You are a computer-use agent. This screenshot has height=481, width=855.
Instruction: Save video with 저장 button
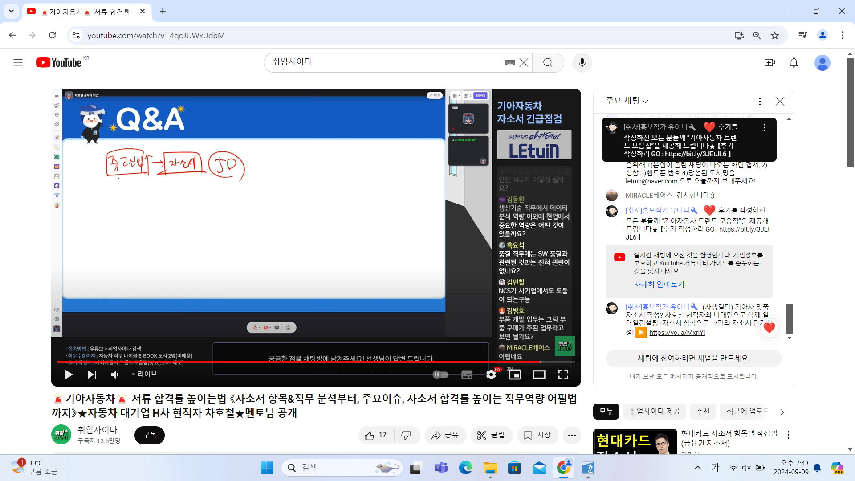click(x=537, y=435)
